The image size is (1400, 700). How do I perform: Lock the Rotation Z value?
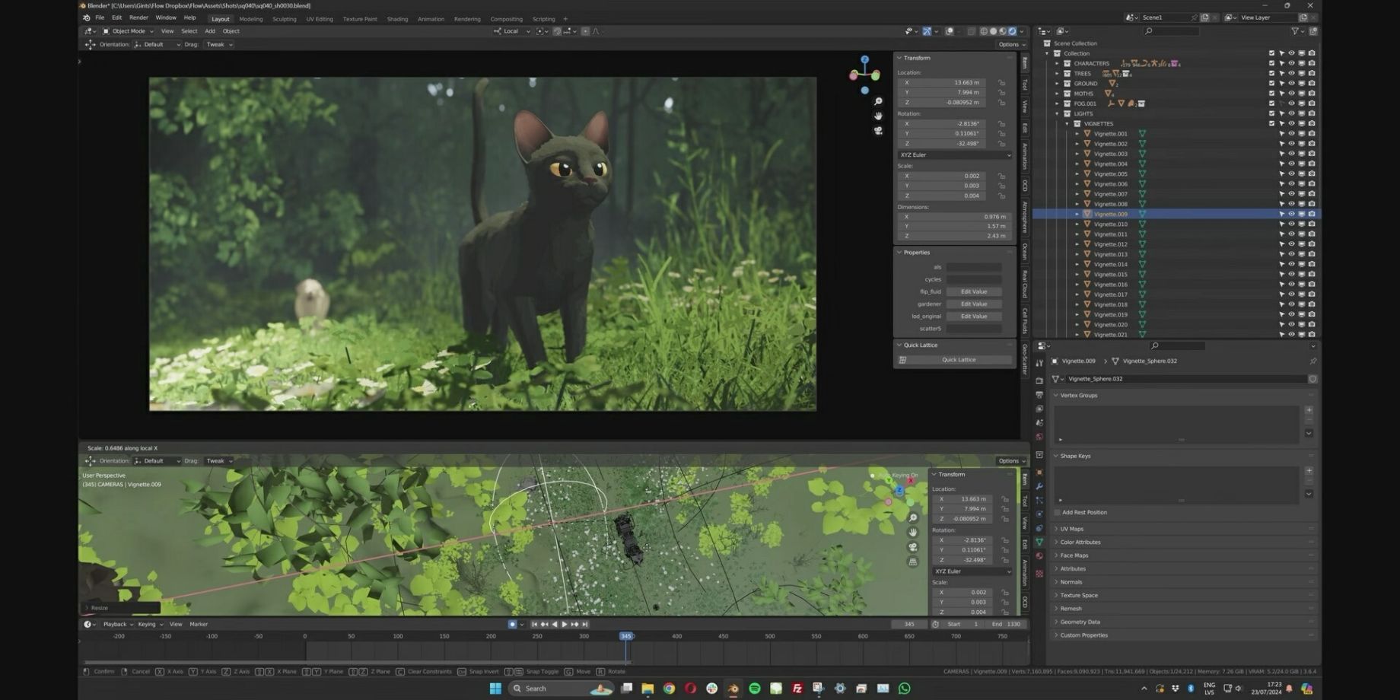click(x=1001, y=143)
